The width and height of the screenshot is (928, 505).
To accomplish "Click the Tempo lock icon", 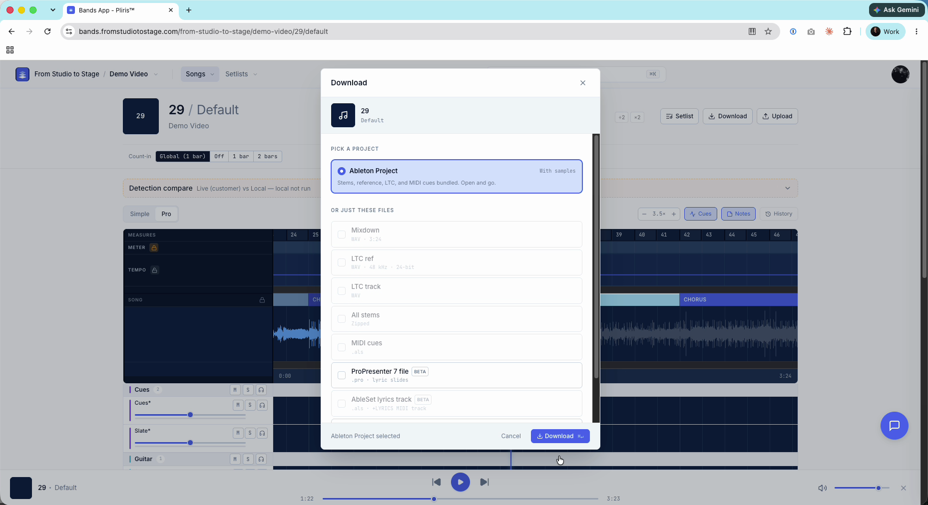I will [155, 270].
